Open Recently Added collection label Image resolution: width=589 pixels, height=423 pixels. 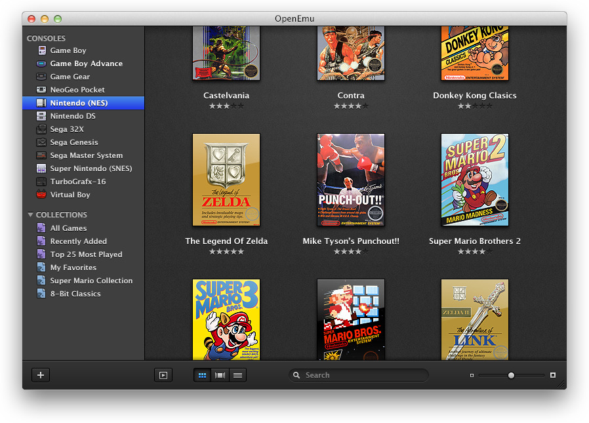pyautogui.click(x=79, y=241)
